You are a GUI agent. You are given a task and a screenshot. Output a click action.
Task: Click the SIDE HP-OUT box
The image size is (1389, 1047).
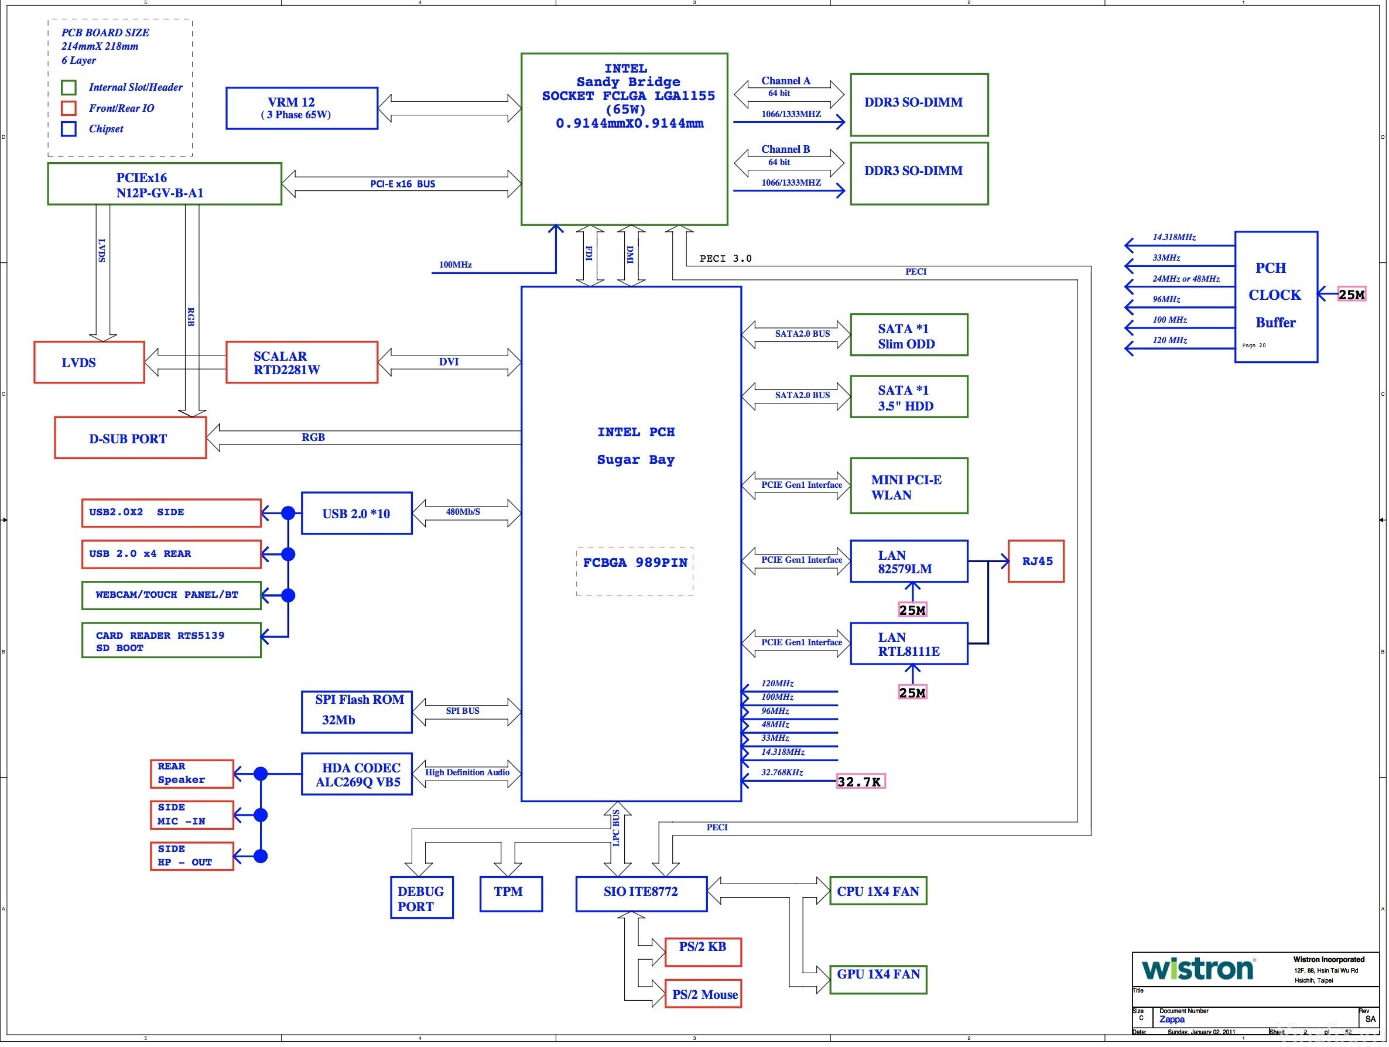coord(192,856)
